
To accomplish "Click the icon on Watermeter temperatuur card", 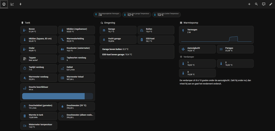I will click(x=24, y=125).
